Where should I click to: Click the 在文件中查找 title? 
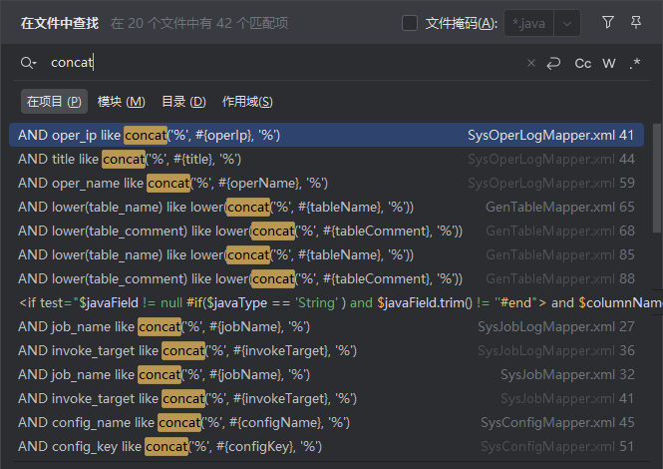(60, 23)
